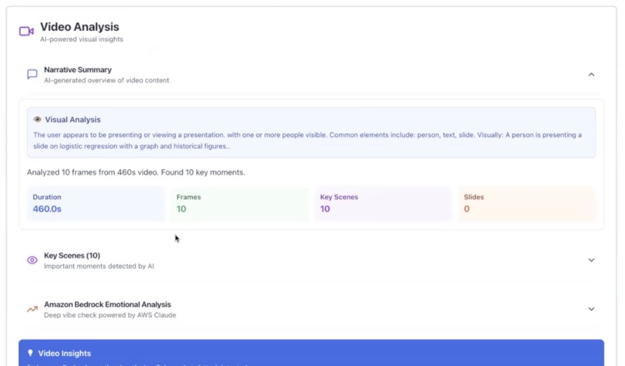Click the Slides 0 stat card
This screenshot has width=625, height=366.
(527, 203)
